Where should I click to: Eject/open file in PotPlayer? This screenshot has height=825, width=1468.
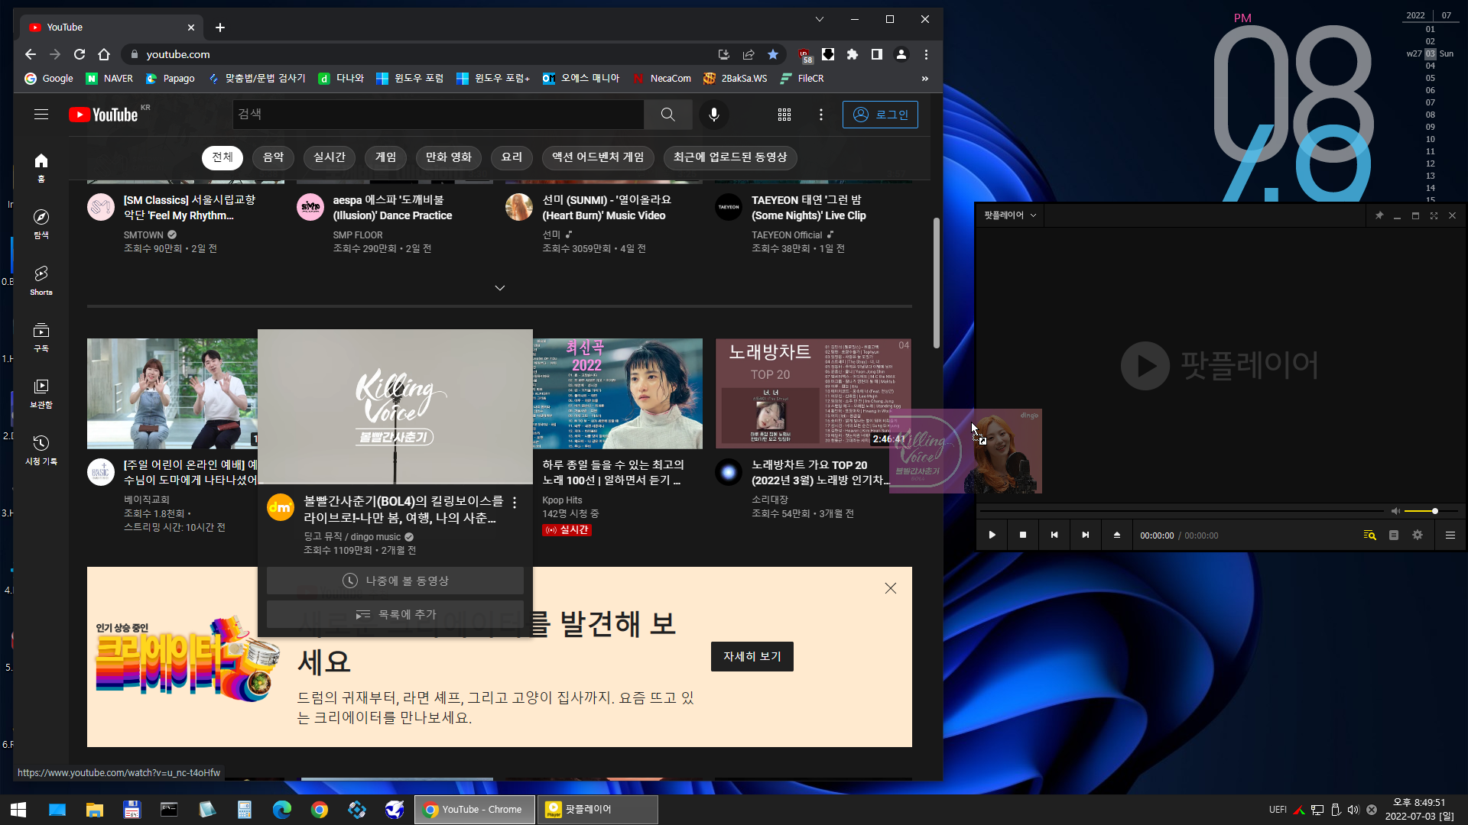[1116, 535]
